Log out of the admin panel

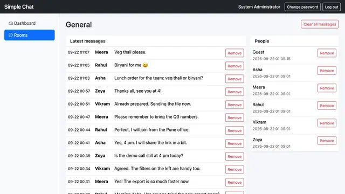click(x=332, y=7)
